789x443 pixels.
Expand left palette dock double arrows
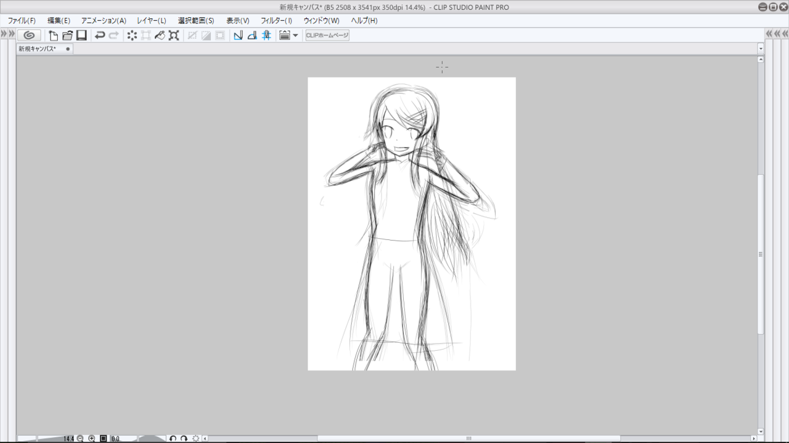tap(4, 34)
